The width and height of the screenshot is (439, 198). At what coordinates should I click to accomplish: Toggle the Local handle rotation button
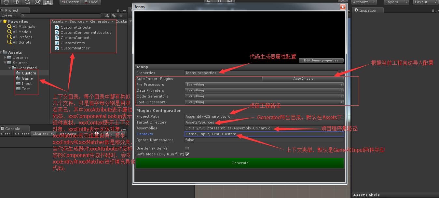click(x=91, y=2)
